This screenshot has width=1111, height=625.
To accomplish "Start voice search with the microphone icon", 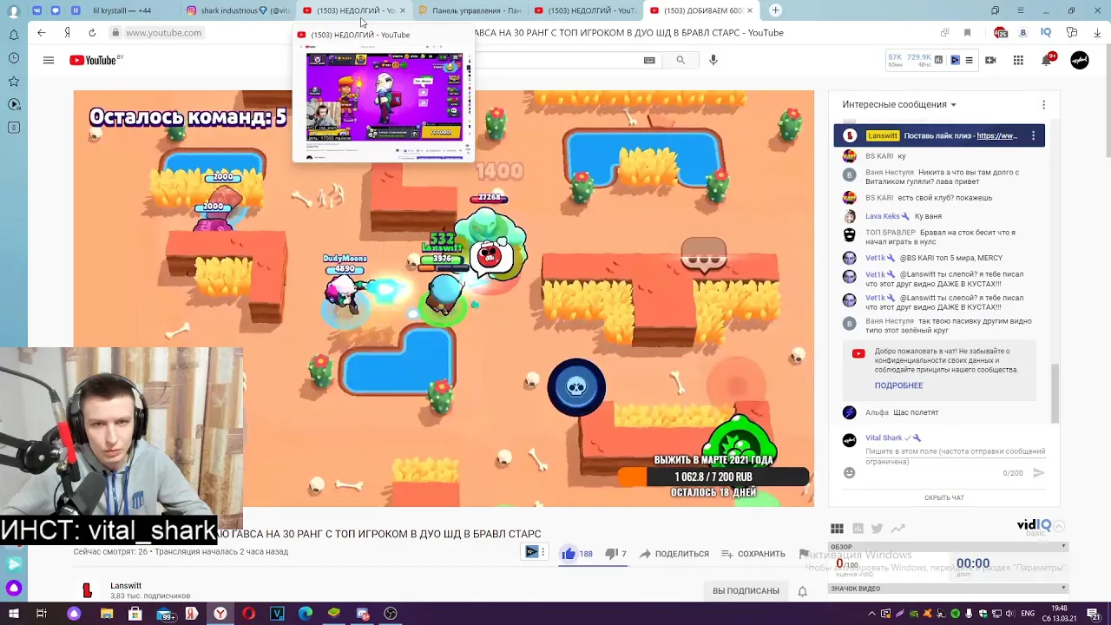I will (713, 60).
